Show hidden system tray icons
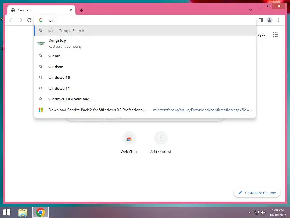 (x=250, y=213)
